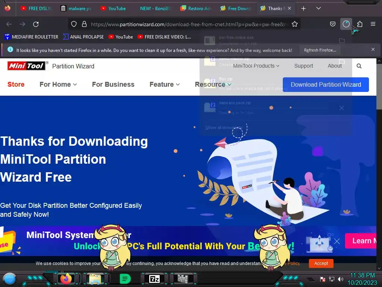The height and width of the screenshot is (287, 382).
Task: Open MEDIAFIRE ROULETTER bookmark
Action: pyautogui.click(x=31, y=37)
